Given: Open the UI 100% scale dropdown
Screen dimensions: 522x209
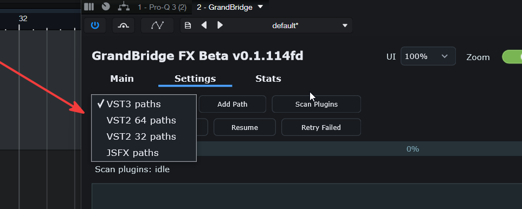Looking at the screenshot, I should click(x=428, y=56).
